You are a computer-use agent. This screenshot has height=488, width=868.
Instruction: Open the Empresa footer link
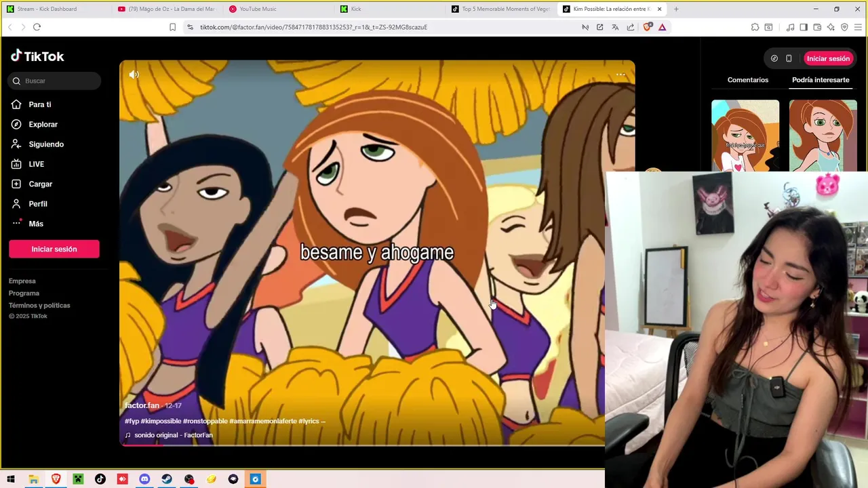(22, 281)
